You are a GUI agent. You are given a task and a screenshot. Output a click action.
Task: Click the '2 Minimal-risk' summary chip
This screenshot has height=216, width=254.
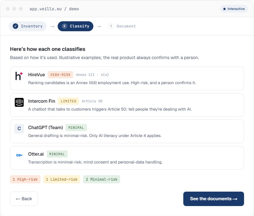pos(102,179)
